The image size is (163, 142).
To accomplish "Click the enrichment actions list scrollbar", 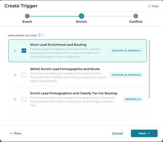I will coord(149,69).
